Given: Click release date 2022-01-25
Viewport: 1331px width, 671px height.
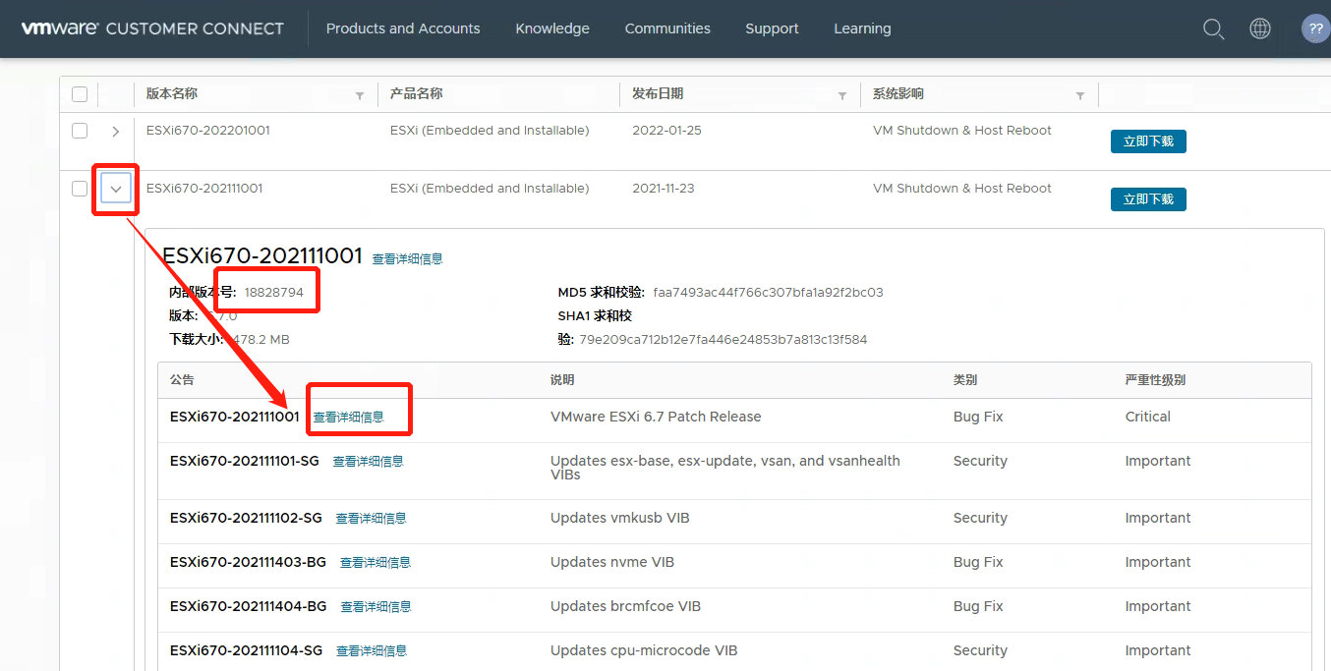Looking at the screenshot, I should tap(666, 131).
